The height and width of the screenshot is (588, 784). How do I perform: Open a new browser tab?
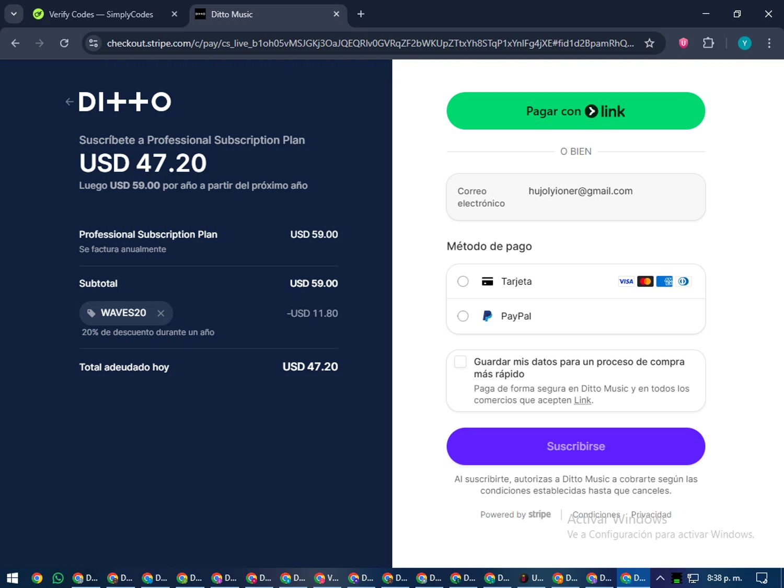(361, 14)
